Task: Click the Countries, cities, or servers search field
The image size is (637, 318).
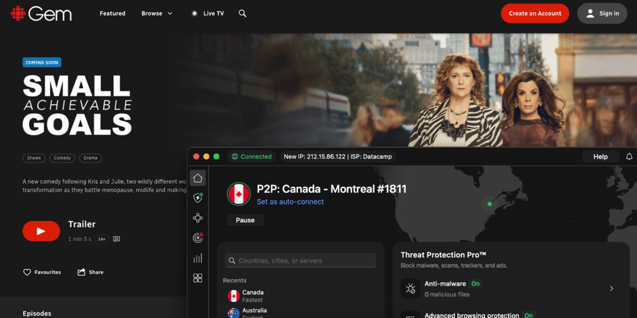Action: 300,261
